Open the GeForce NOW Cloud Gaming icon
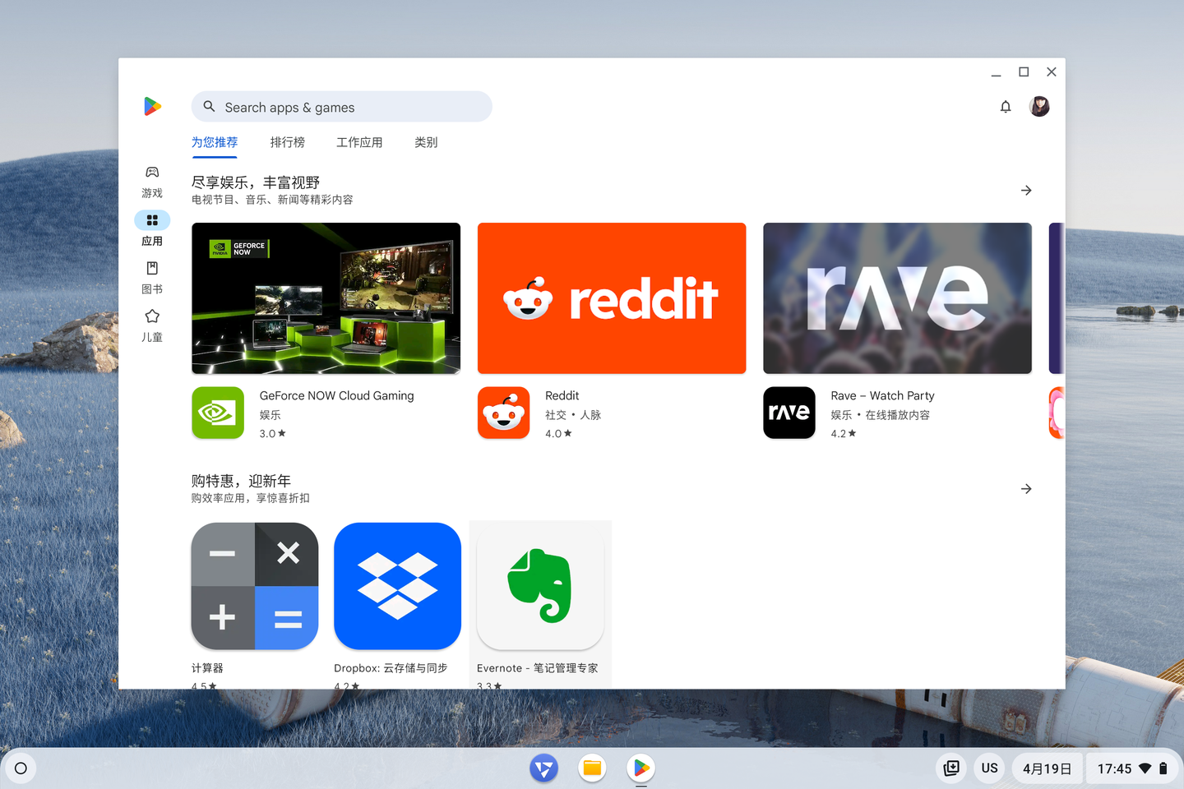Viewport: 1184px width, 789px height. tap(217, 413)
